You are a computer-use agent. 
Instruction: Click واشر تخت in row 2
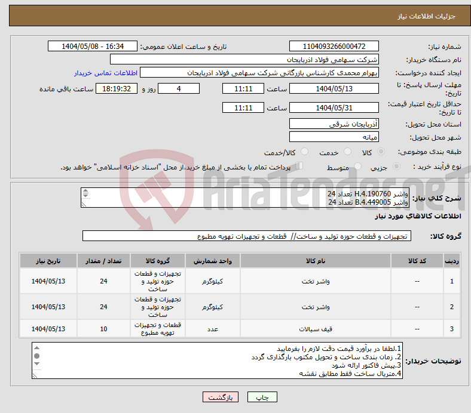(x=316, y=307)
